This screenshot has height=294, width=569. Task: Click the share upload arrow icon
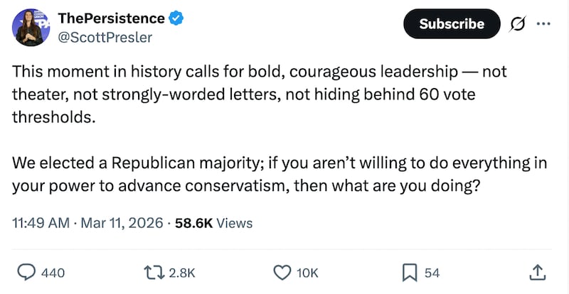pyautogui.click(x=538, y=272)
